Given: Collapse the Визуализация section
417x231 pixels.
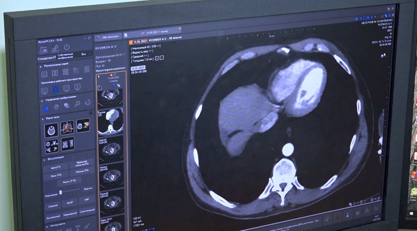Looking at the screenshot, I should (x=45, y=160).
